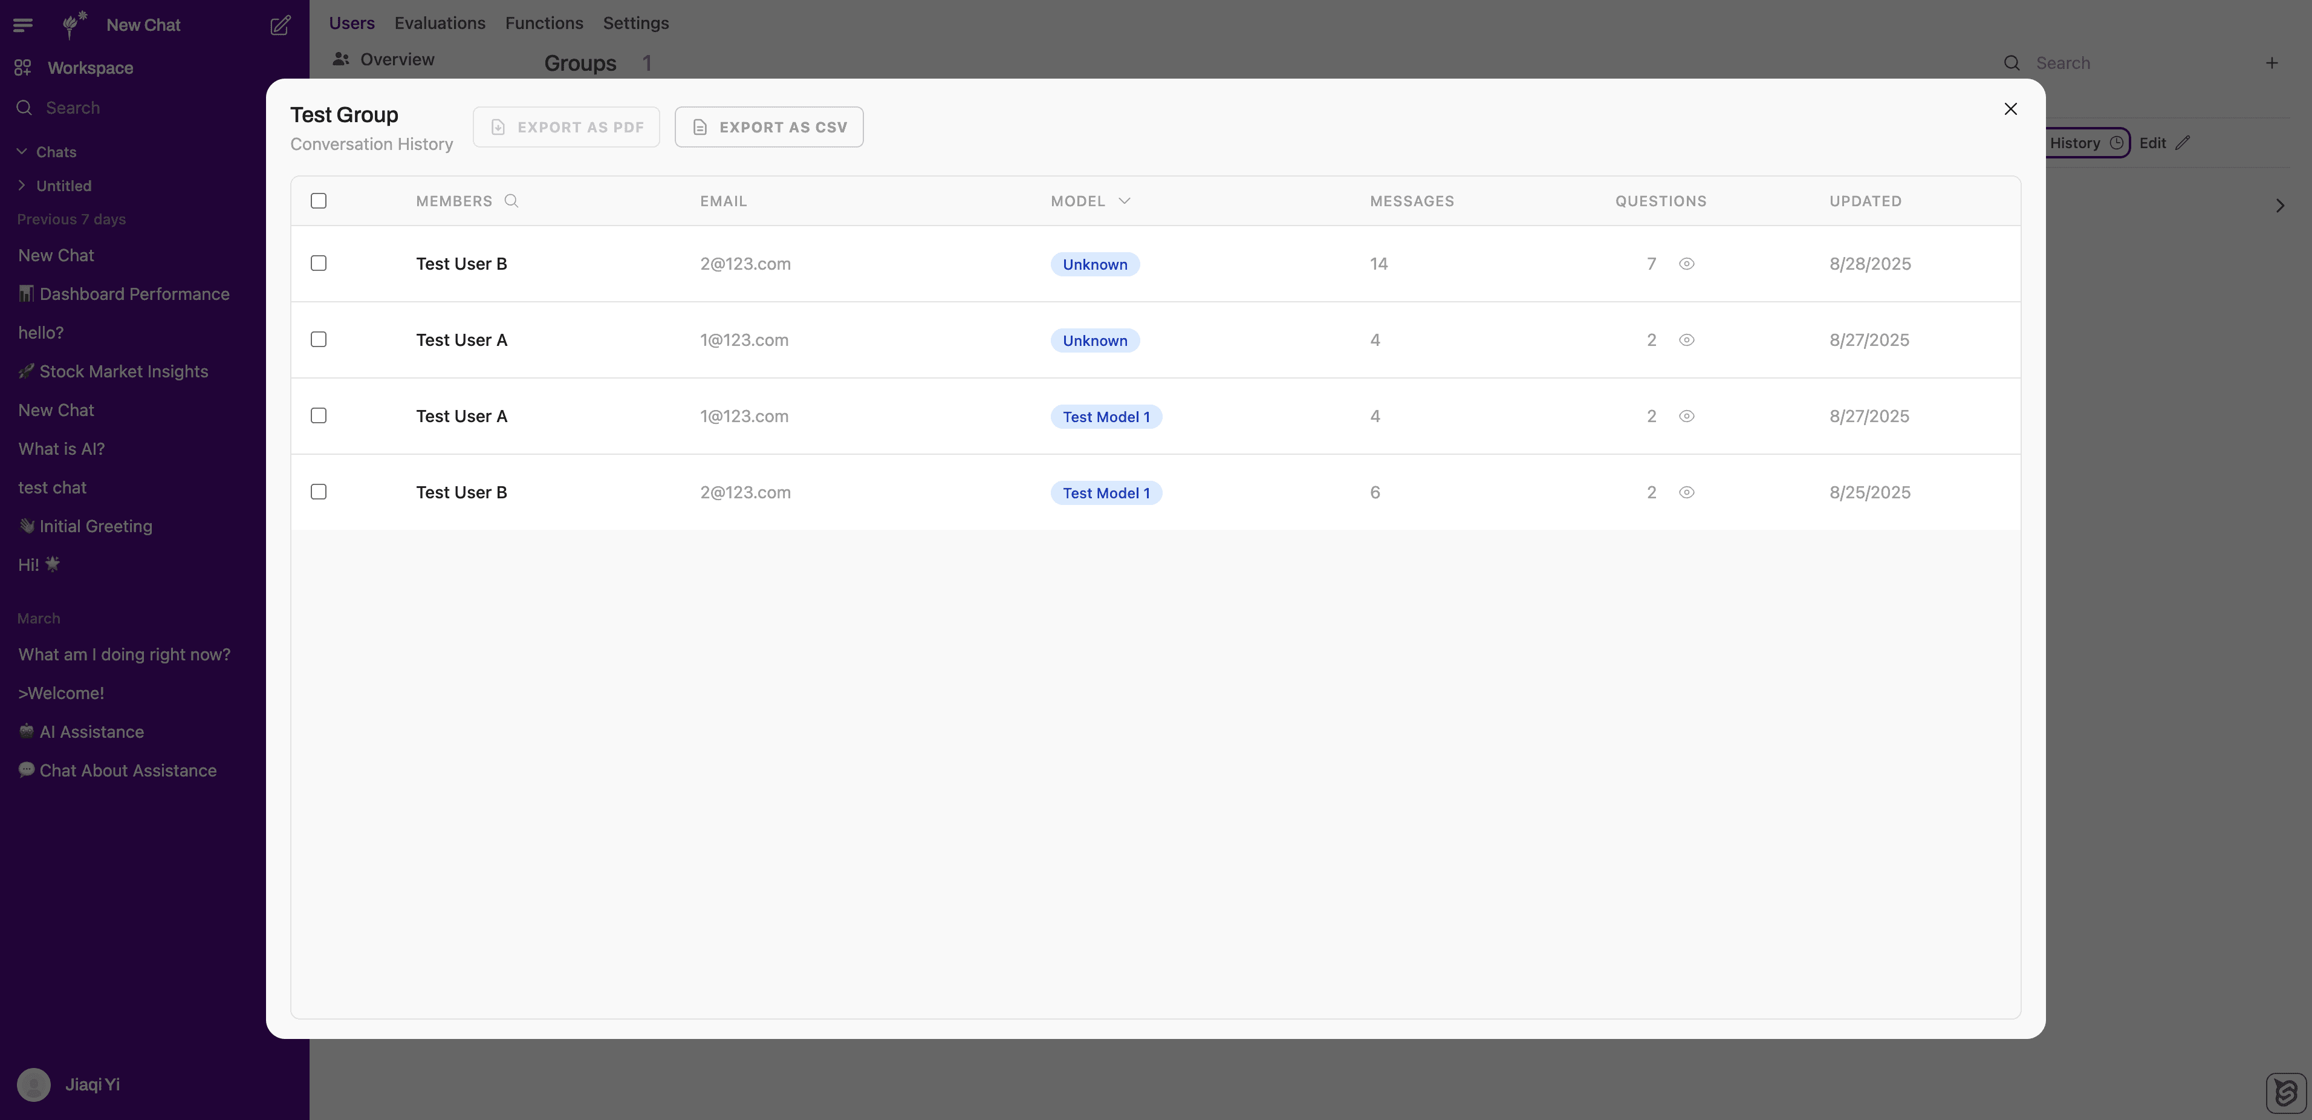This screenshot has height=1120, width=2312.
Task: Select all rows with header checkbox
Action: point(319,201)
